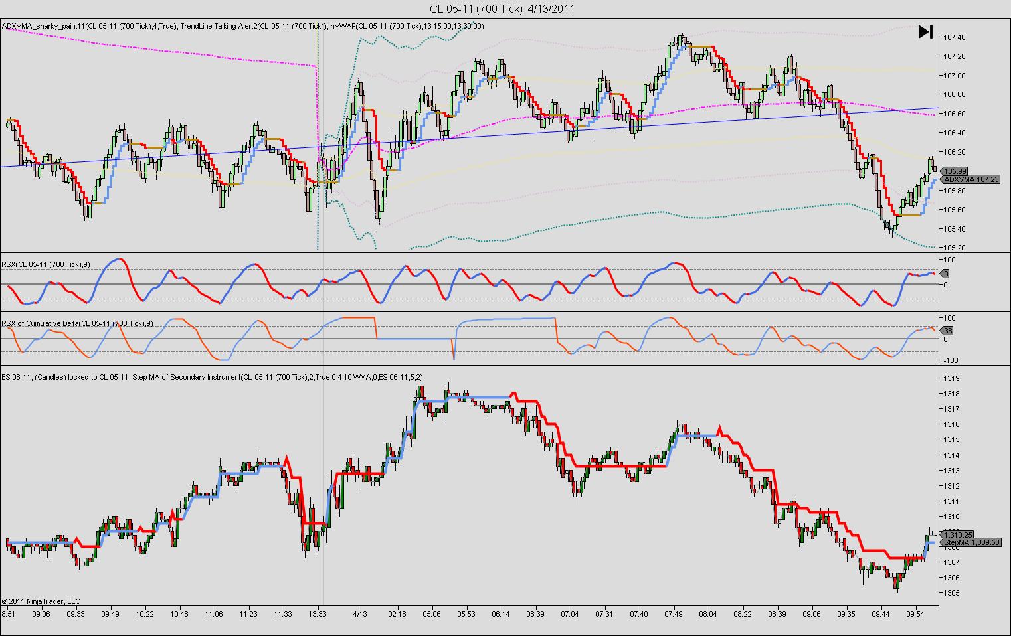Click the 1306 ES price axis label

[951, 578]
